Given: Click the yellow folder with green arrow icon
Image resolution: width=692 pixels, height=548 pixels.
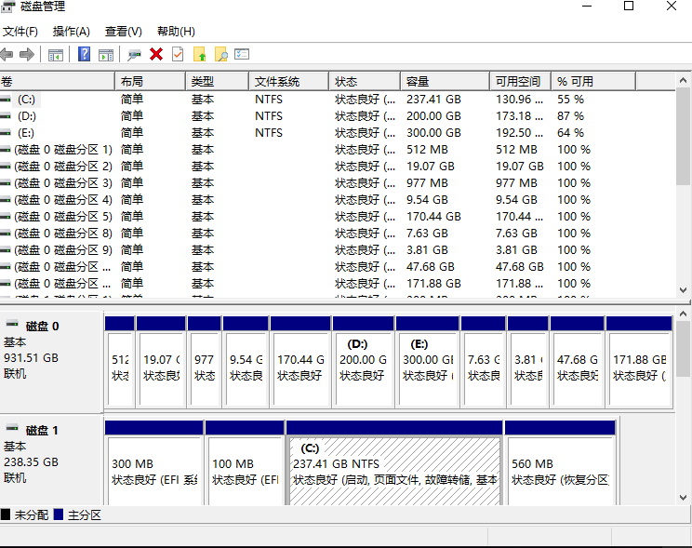Looking at the screenshot, I should 199,54.
